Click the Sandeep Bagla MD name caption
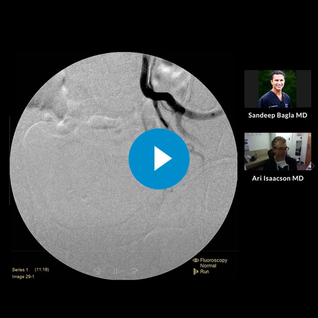 277,115
